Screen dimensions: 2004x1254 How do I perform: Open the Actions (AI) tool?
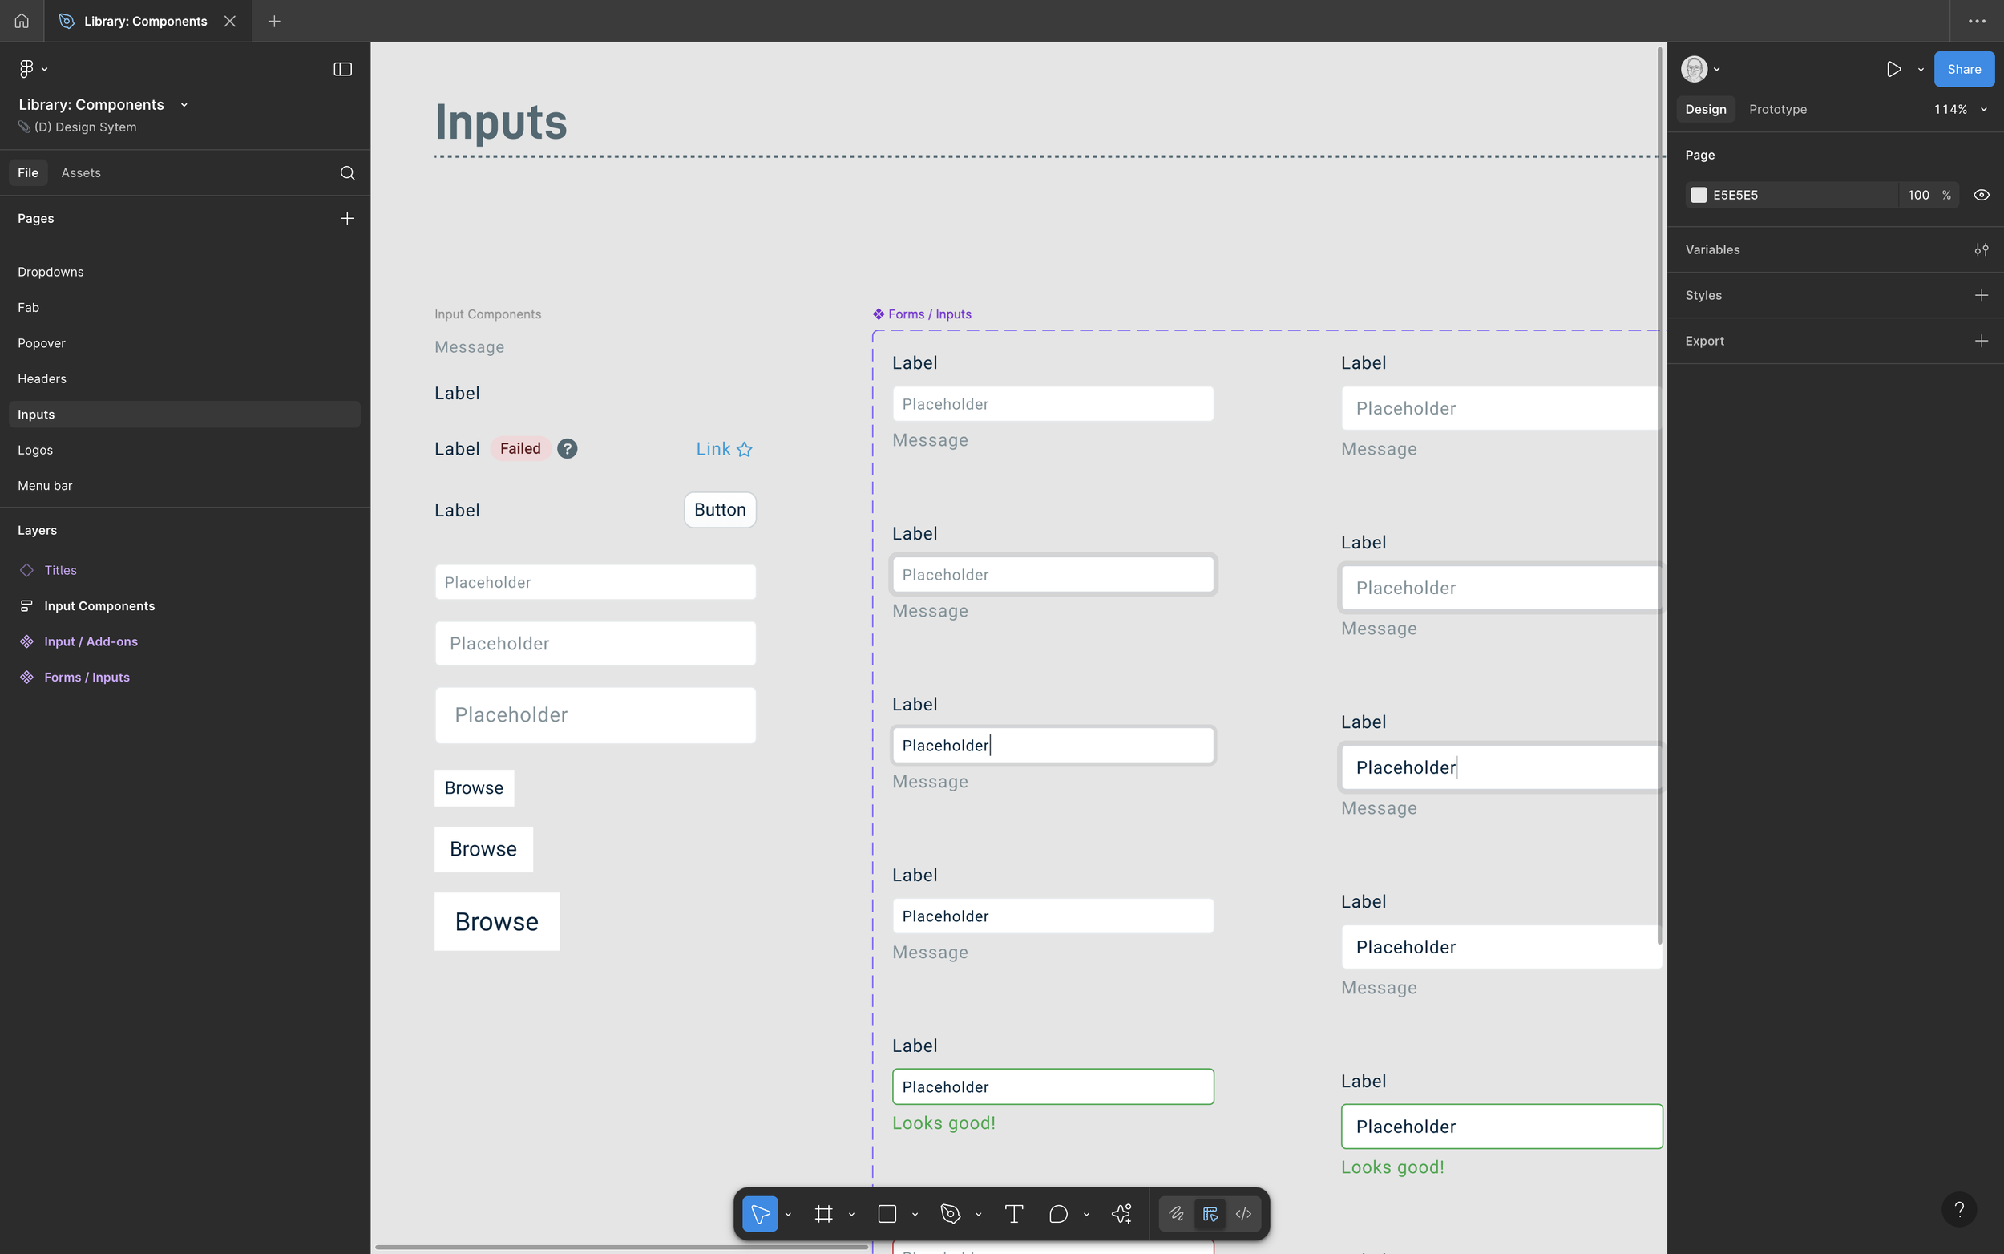pos(1121,1212)
